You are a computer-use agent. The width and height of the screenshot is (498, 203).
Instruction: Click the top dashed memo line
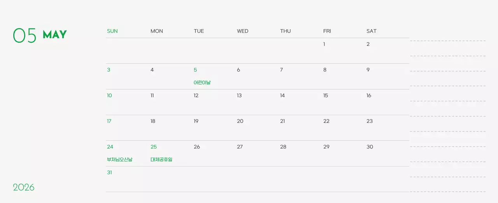447,41
